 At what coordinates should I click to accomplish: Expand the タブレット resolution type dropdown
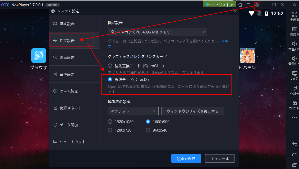pyautogui.click(x=133, y=111)
